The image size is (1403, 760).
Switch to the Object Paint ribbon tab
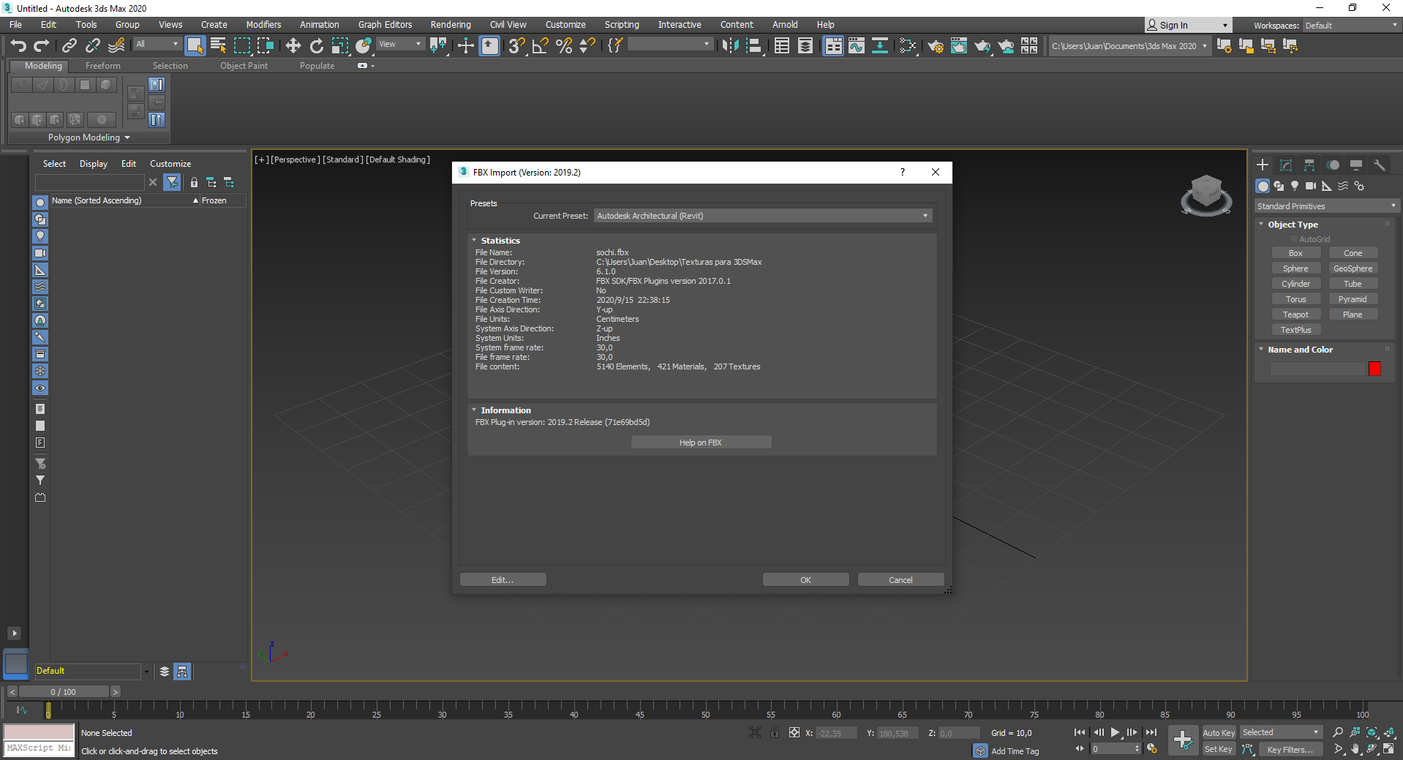click(244, 66)
